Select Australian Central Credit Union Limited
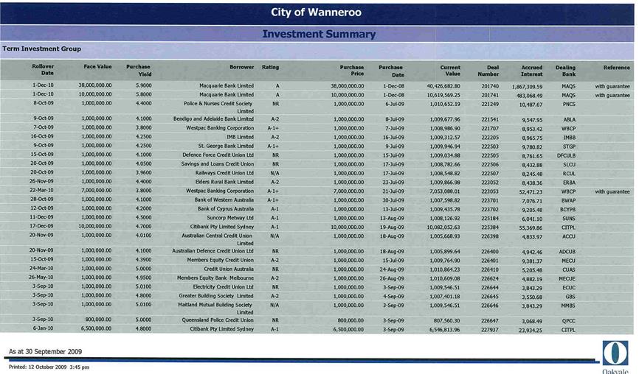This screenshot has height=374, width=639. point(217,239)
